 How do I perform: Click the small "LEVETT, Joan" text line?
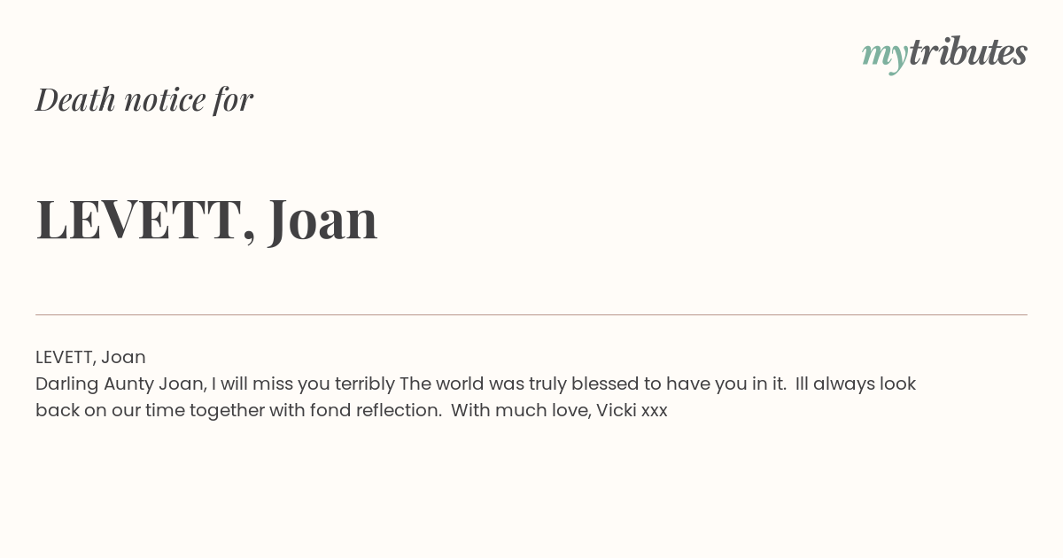pyautogui.click(x=90, y=357)
